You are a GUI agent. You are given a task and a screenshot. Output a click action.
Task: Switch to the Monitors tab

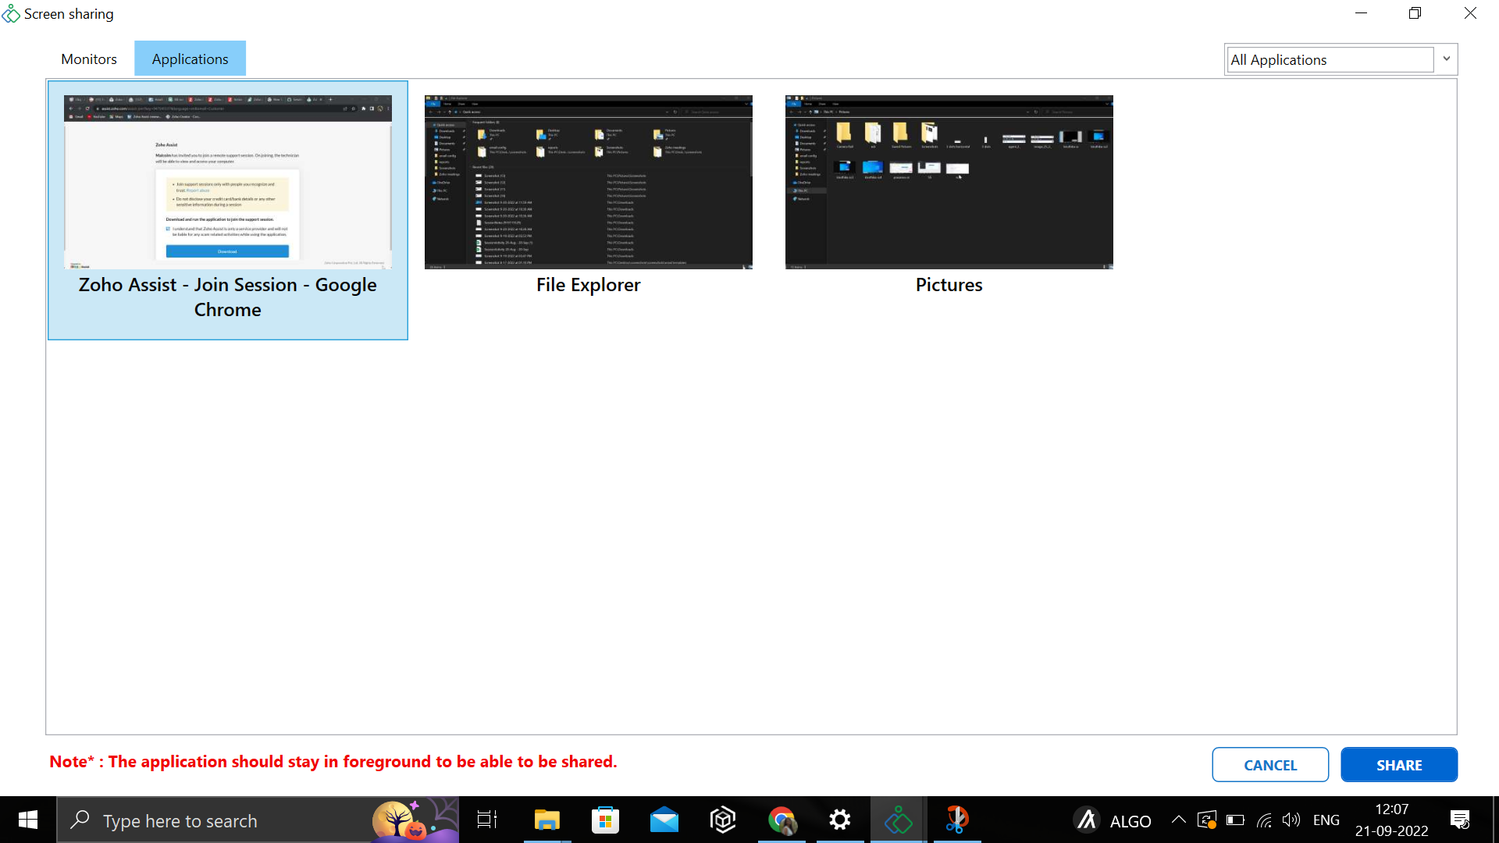click(x=89, y=59)
